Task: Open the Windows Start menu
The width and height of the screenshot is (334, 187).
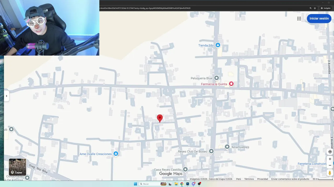Action: click(x=135, y=184)
